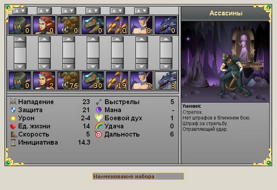Click the Ассасины unit artwork image
Viewport: 277px width, 190px height.
[225, 62]
